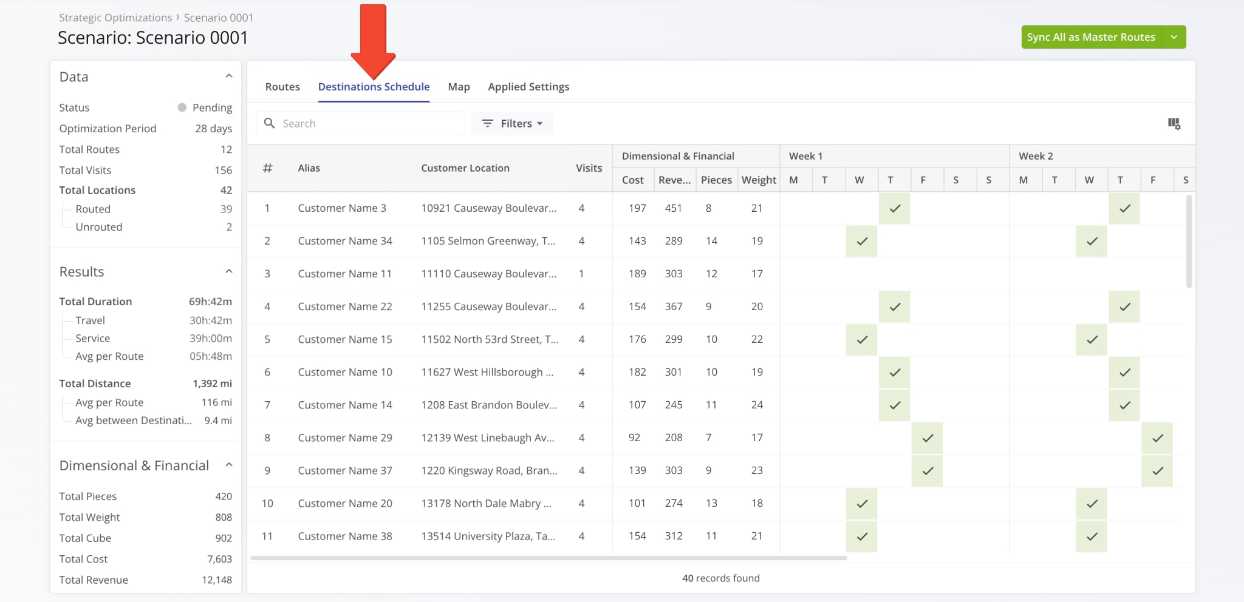Click Sync All as Master Routes button
Viewport: 1244px width, 602px height.
1090,37
